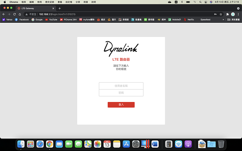Open Microsoft Word from the Dock
This screenshot has height=151, width=242.
tap(155, 144)
